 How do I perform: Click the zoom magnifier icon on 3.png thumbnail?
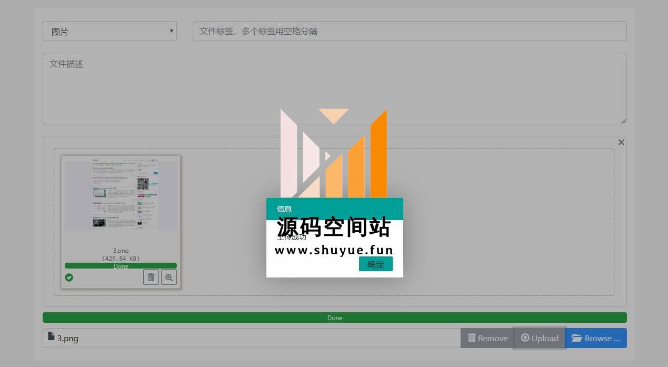(169, 277)
